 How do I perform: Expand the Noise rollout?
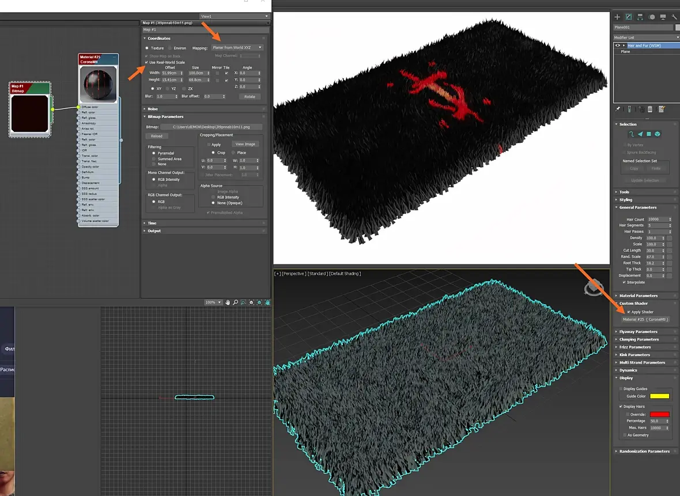tap(204, 109)
